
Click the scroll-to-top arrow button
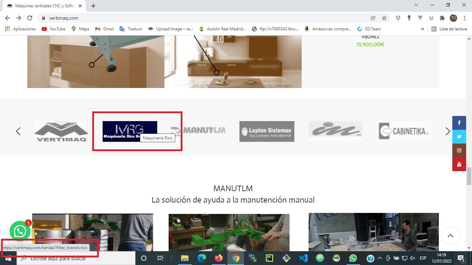450,236
